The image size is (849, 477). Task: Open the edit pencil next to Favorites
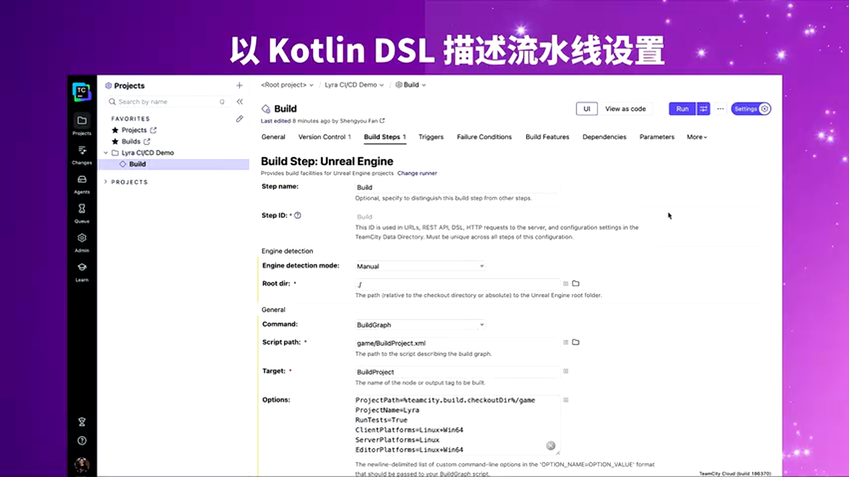click(x=239, y=119)
